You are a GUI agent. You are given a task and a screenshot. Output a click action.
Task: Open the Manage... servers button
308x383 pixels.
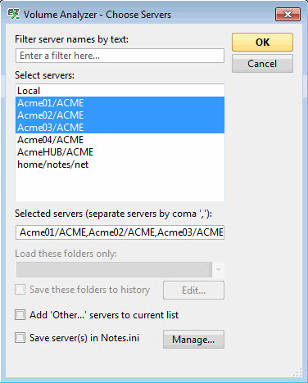point(193,340)
